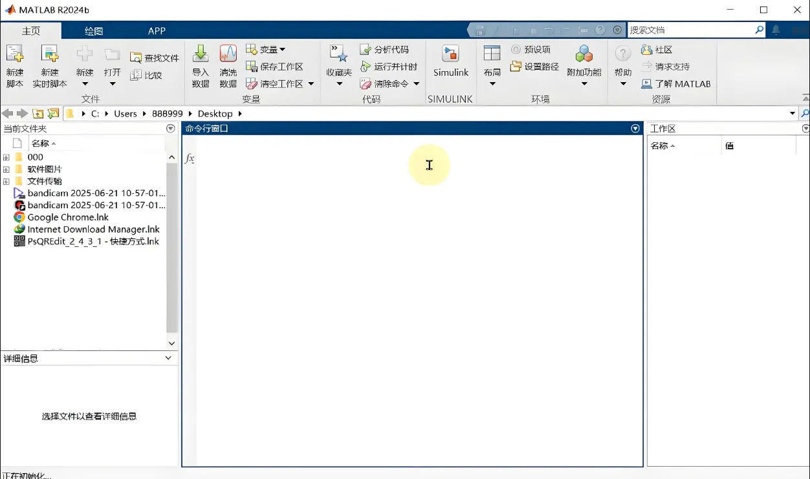The height and width of the screenshot is (479, 810).
Task: Click the 清除命令 (Clear Commands) button
Action: [x=384, y=83]
